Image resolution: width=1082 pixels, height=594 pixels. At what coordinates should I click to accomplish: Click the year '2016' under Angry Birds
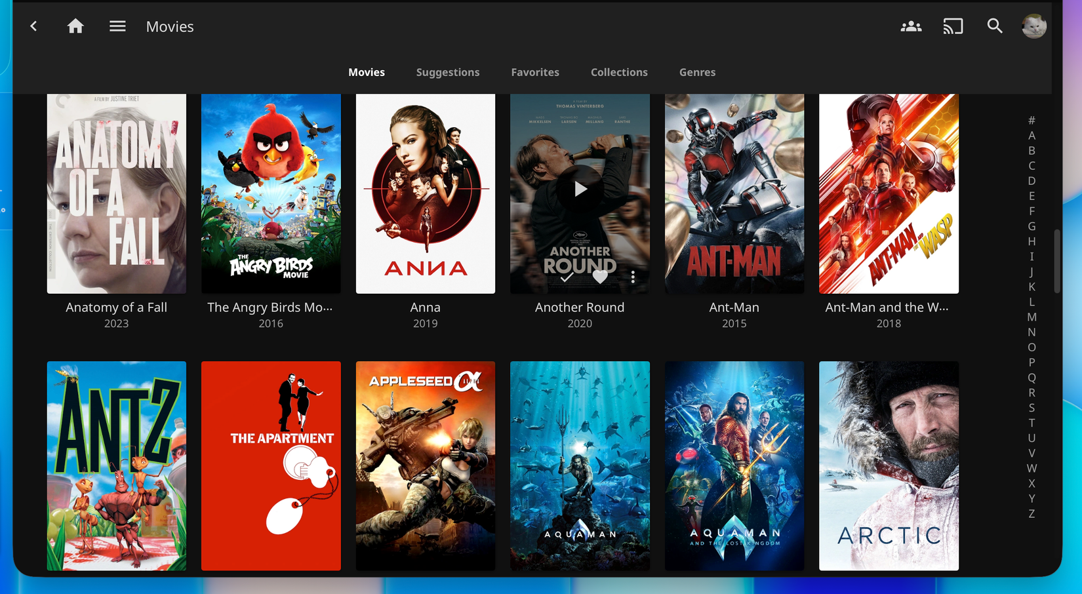click(x=271, y=323)
